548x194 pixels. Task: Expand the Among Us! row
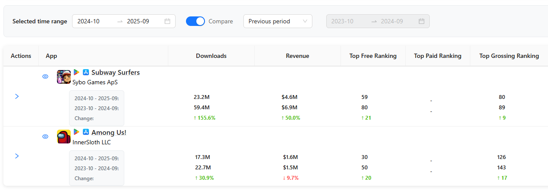tap(17, 156)
